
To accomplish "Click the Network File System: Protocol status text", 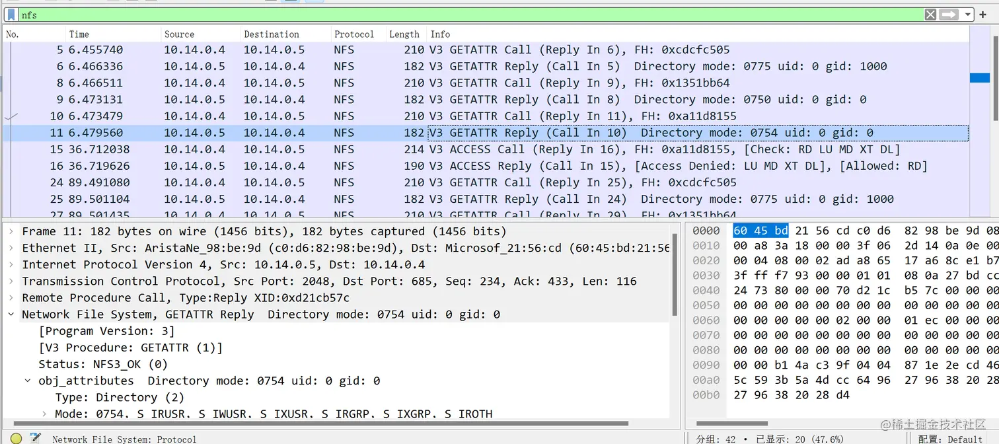I will (124, 439).
